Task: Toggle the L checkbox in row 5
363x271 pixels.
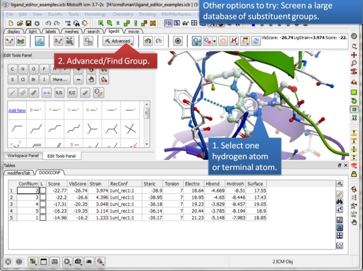Action: pyautogui.click(x=43, y=218)
